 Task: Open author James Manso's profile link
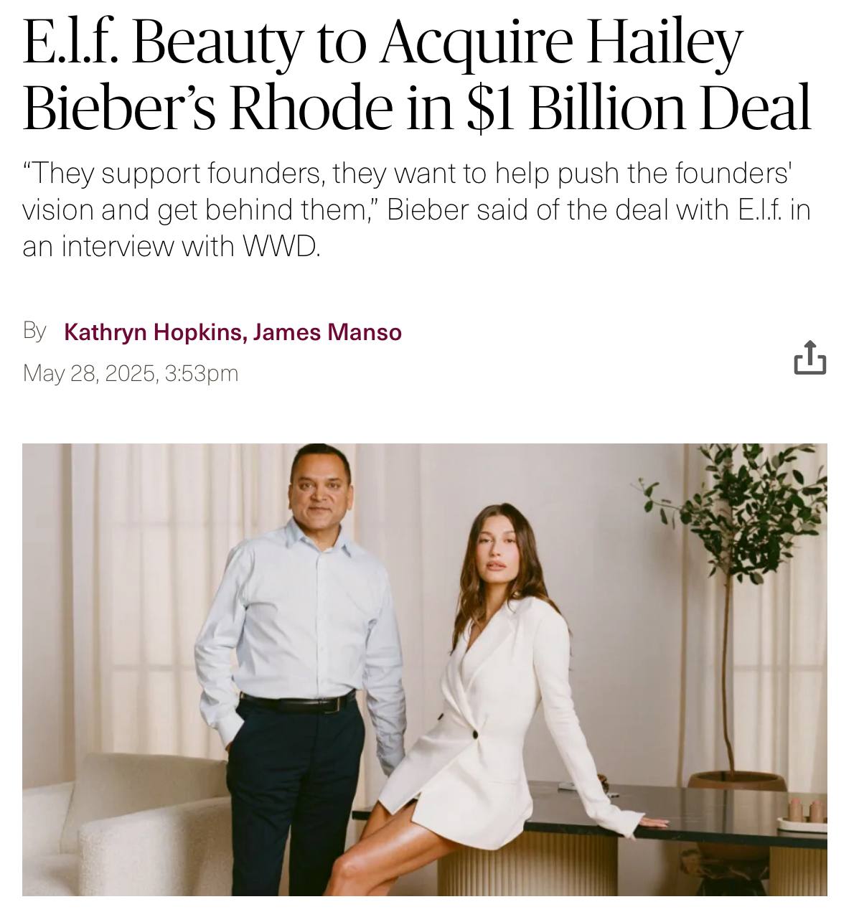point(327,332)
